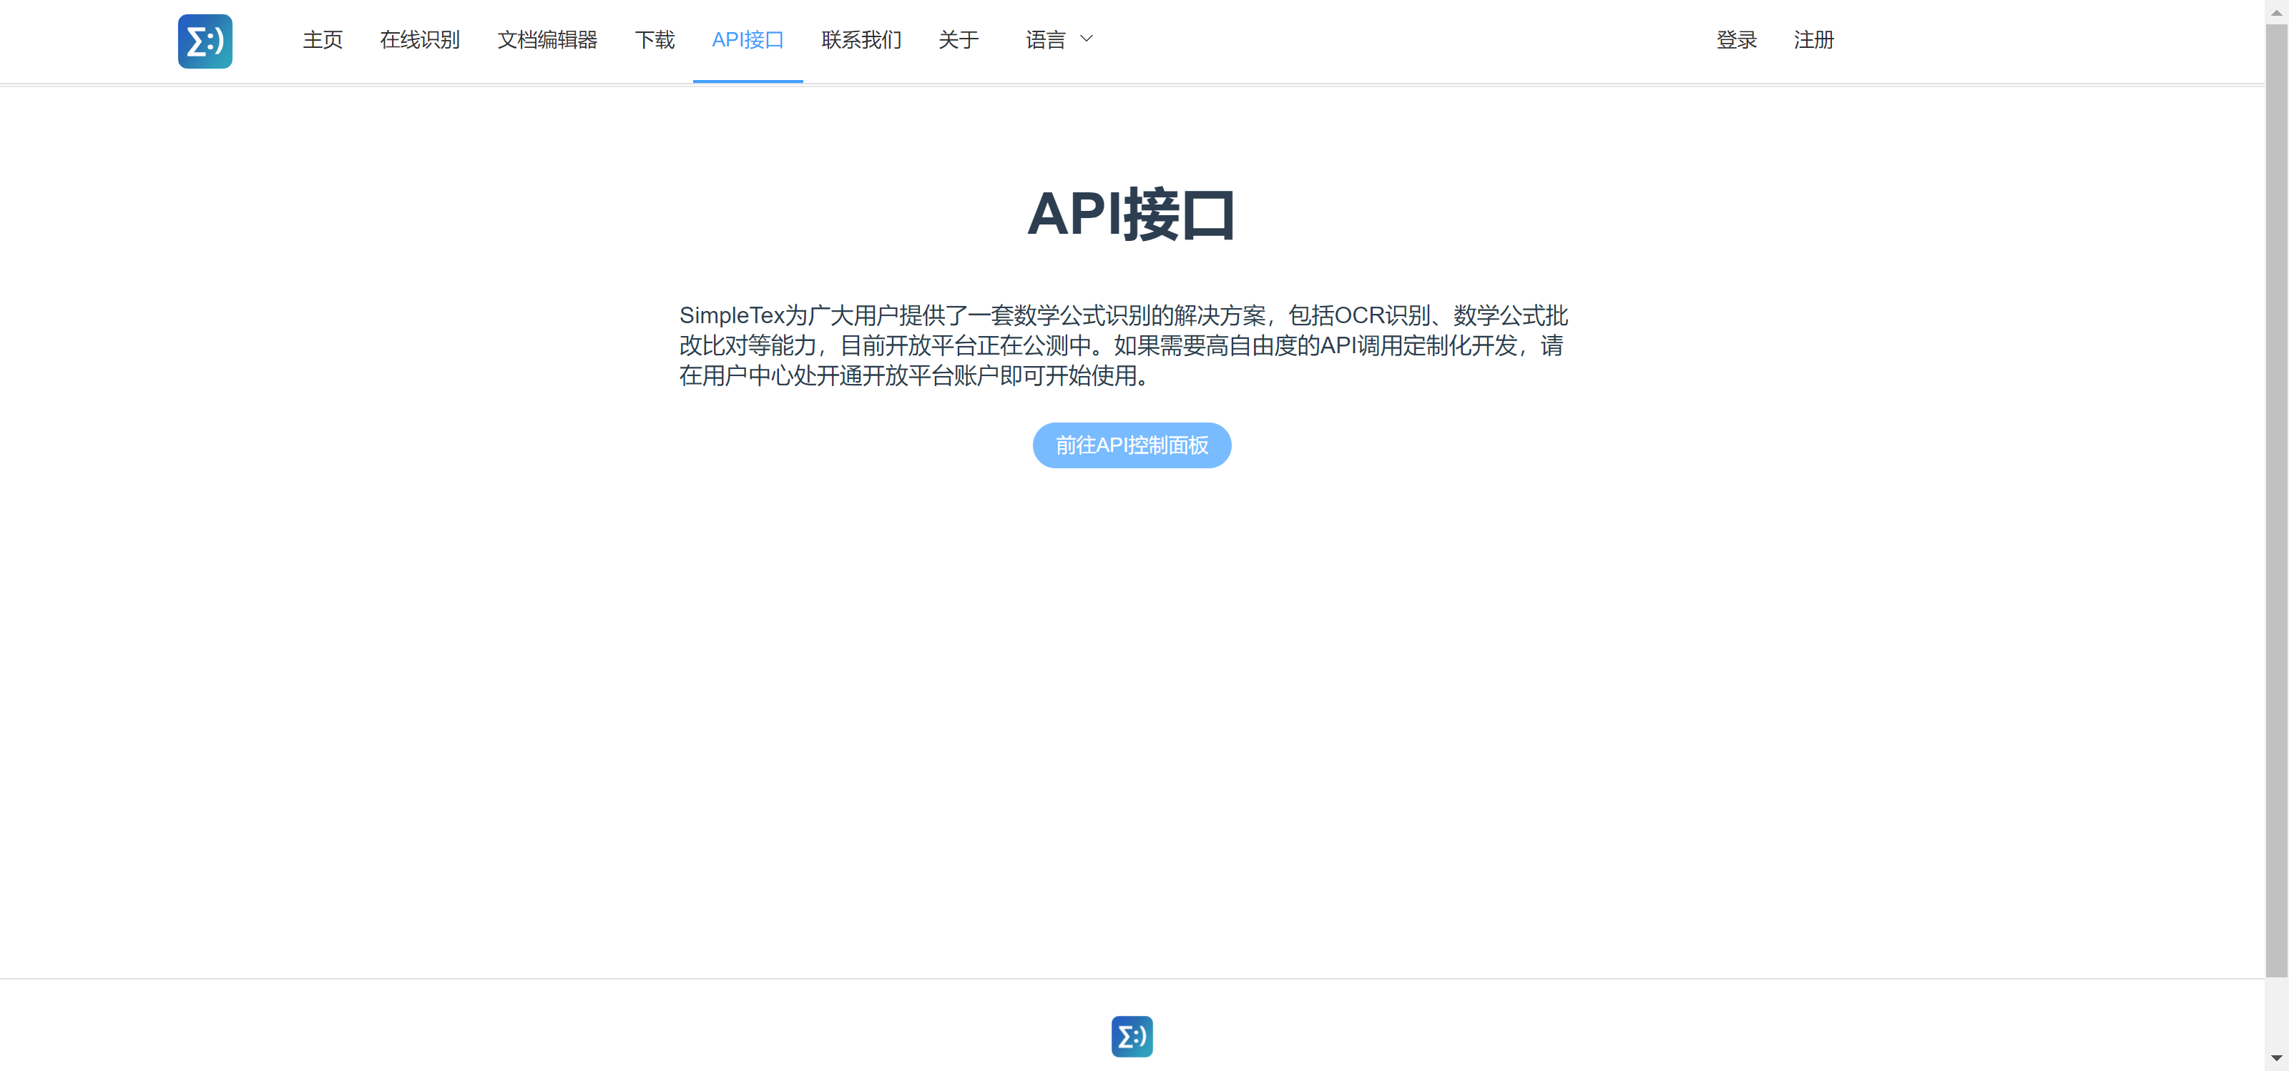Click the SimpleTex description paragraph
This screenshot has height=1071, width=2289.
1123,345
